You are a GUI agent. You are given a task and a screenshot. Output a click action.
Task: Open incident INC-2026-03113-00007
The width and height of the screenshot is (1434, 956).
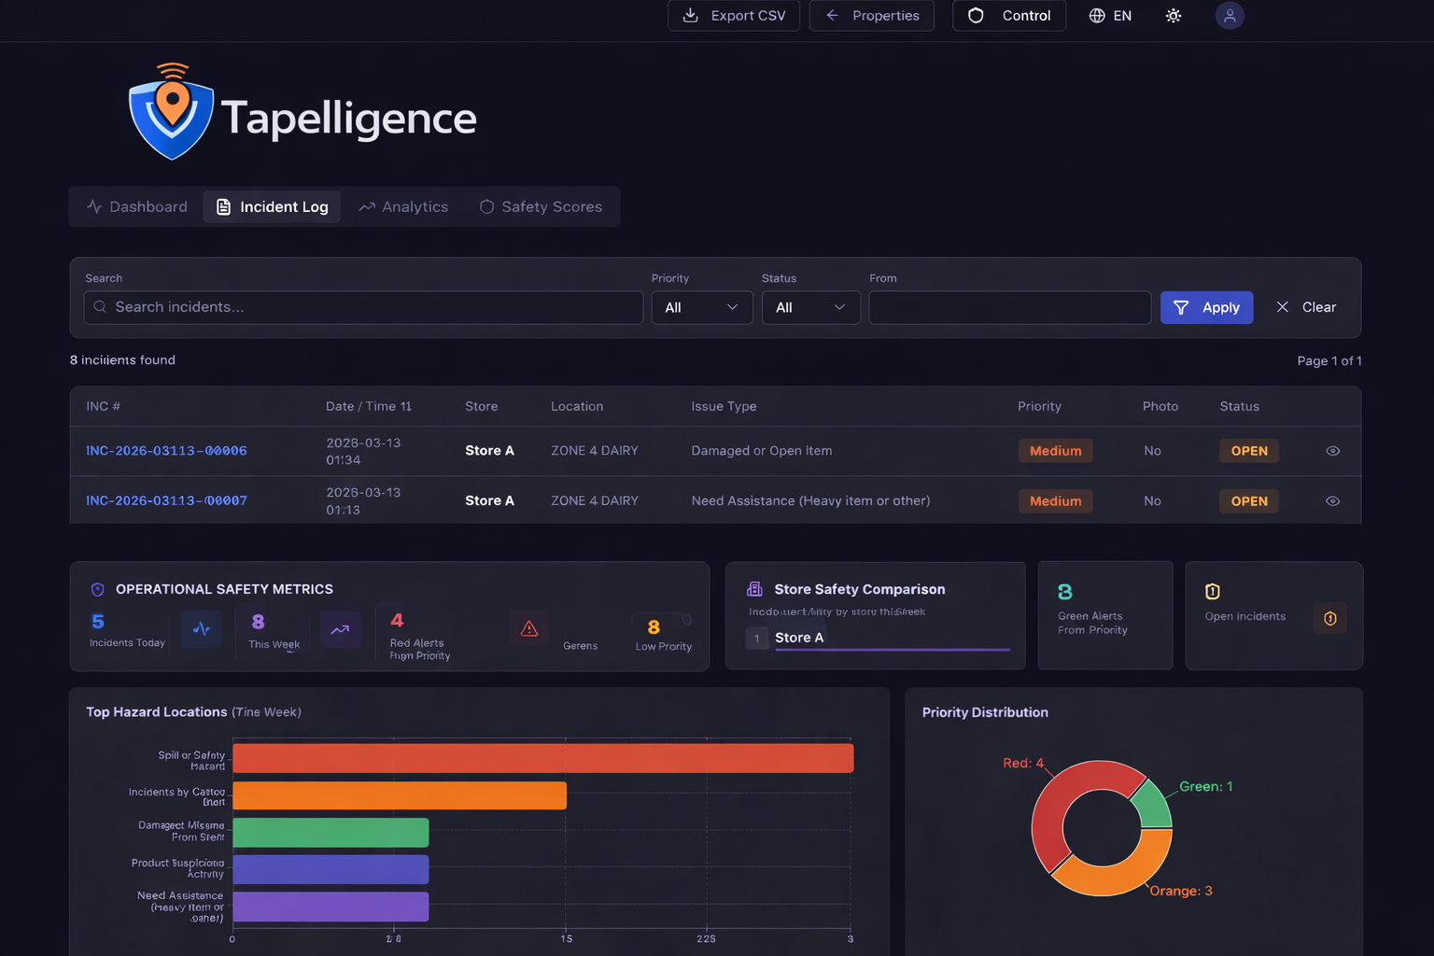tap(166, 501)
